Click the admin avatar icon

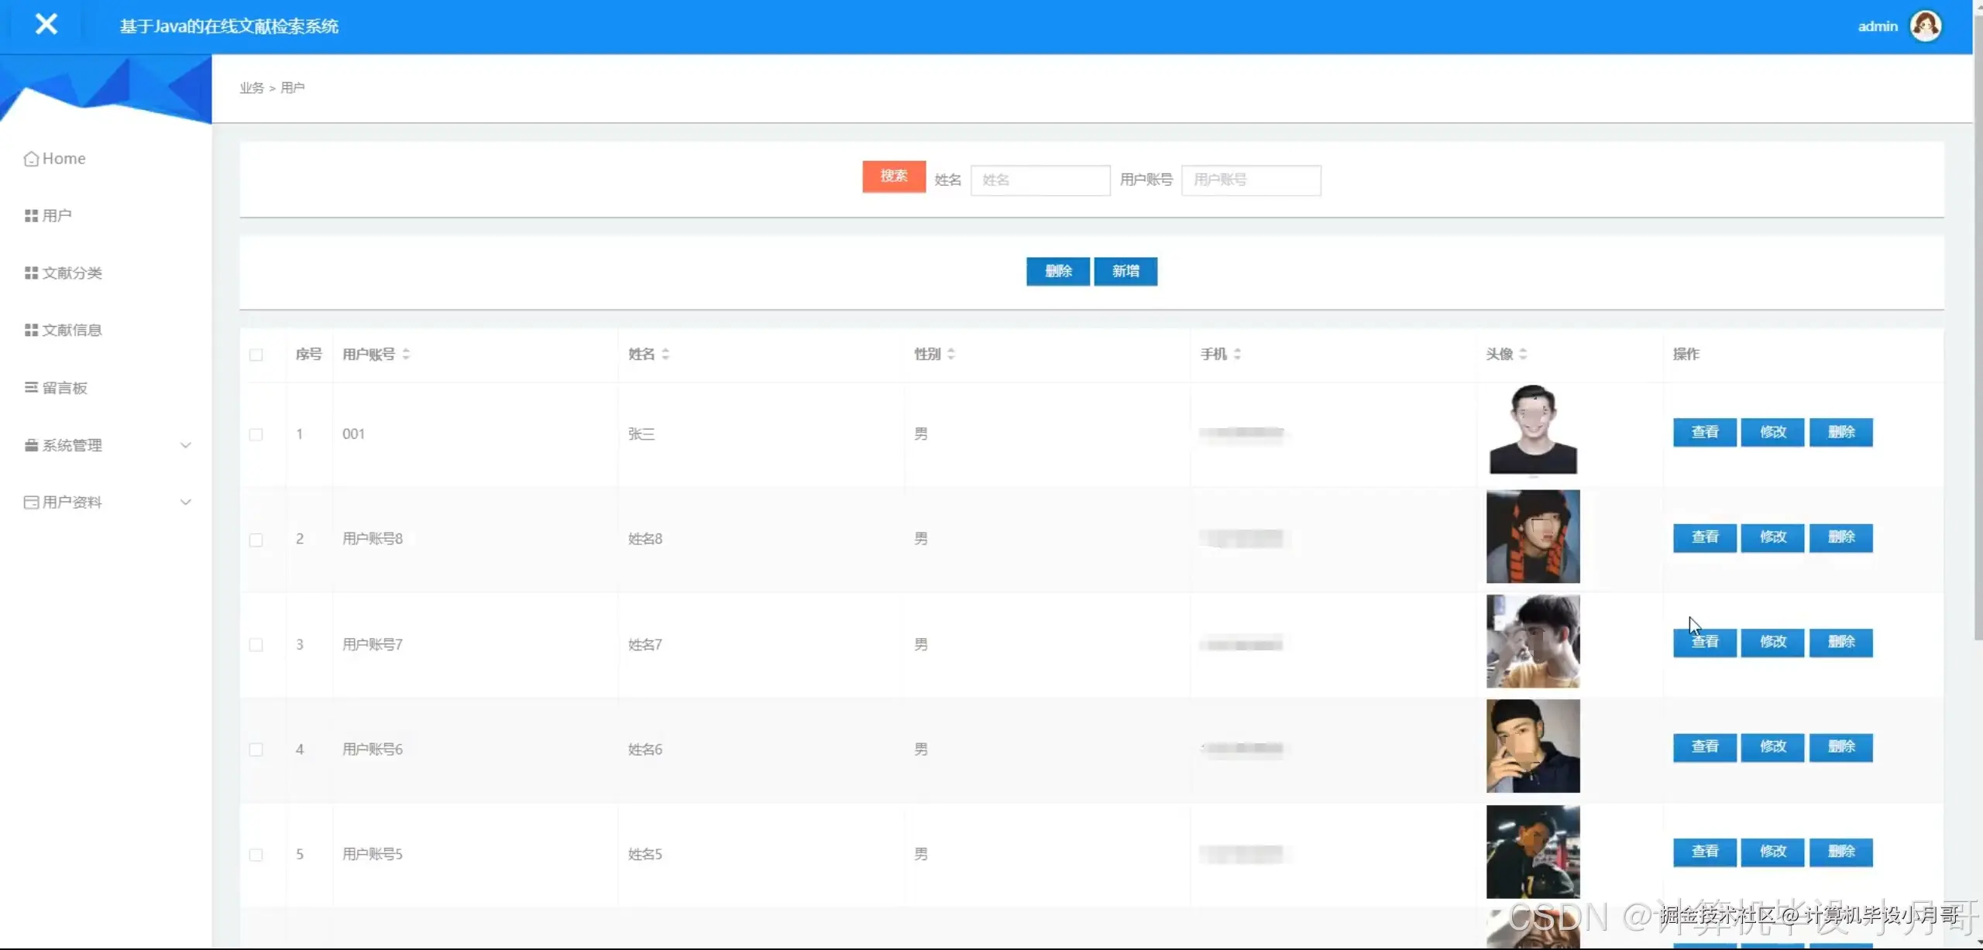[1926, 26]
